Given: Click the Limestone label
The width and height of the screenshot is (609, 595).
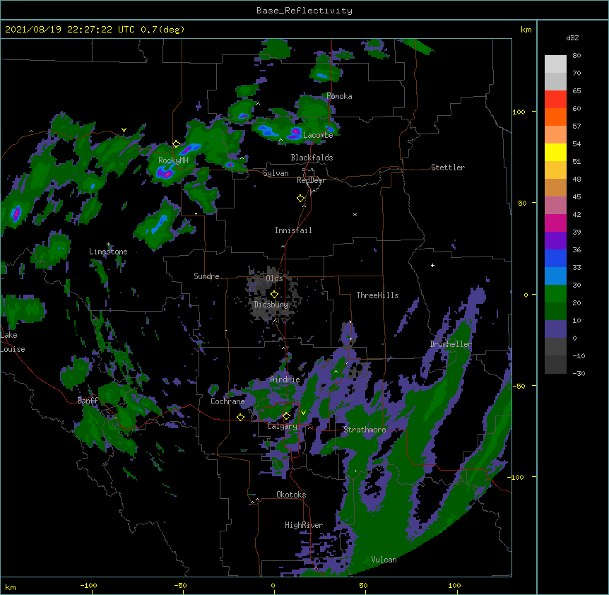Looking at the screenshot, I should coord(108,252).
